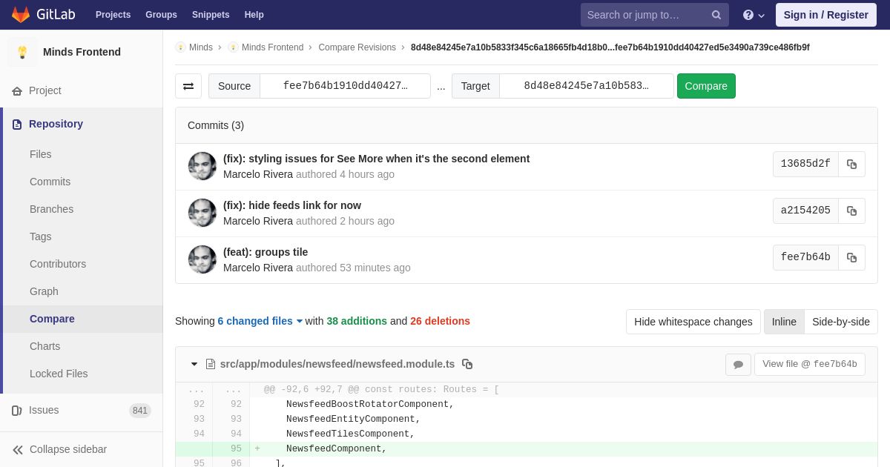
Task: Select Contributors in repository sidebar
Action: 58,264
